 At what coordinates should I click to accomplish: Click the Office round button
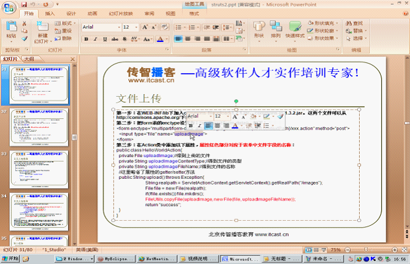click(9, 8)
